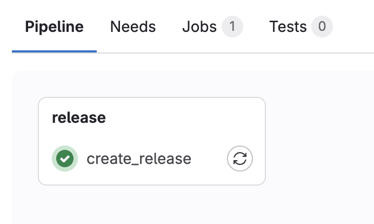Click the green passed status icon
This screenshot has height=224, width=374.
65,159
